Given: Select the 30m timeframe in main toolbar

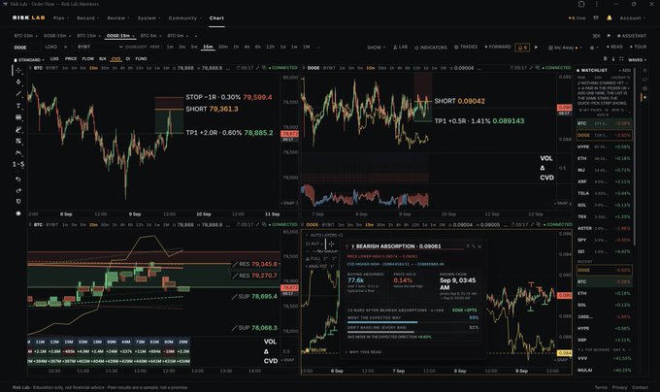Looking at the screenshot, I should click(223, 47).
